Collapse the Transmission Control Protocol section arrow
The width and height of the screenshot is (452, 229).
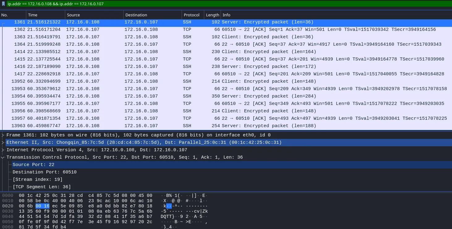coord(3,157)
